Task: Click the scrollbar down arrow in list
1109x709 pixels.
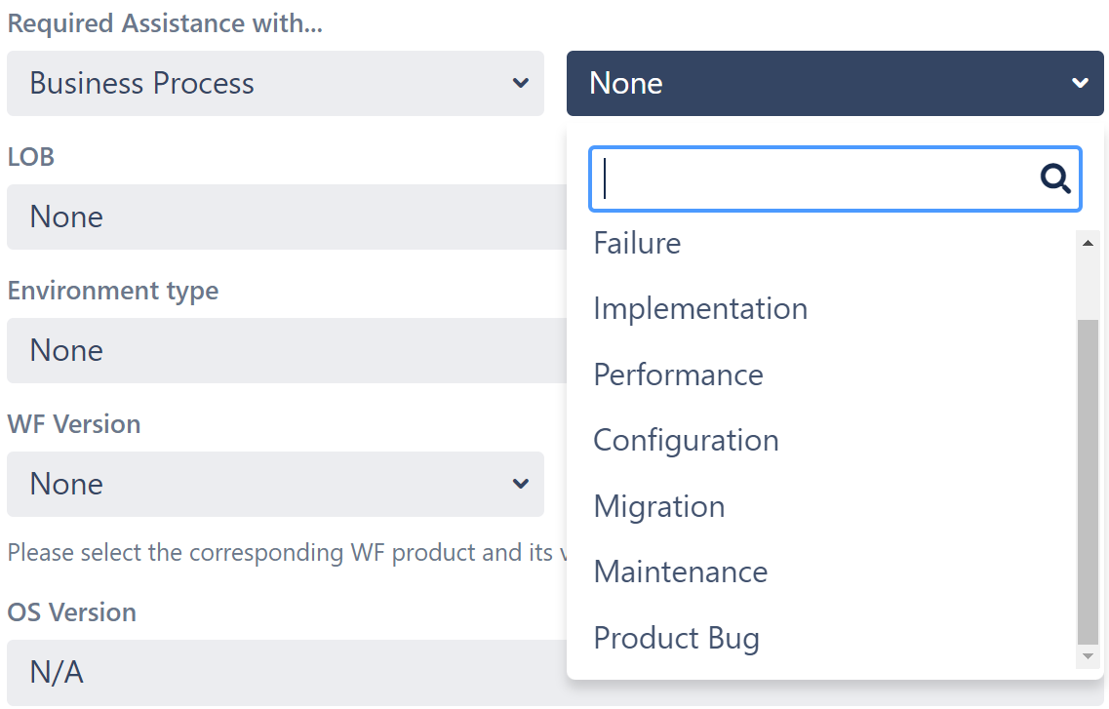Action: [1088, 656]
